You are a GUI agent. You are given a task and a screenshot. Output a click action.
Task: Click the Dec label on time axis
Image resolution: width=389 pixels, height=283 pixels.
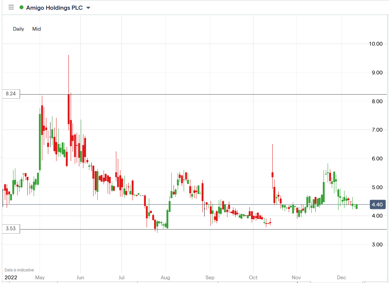[x=341, y=277]
